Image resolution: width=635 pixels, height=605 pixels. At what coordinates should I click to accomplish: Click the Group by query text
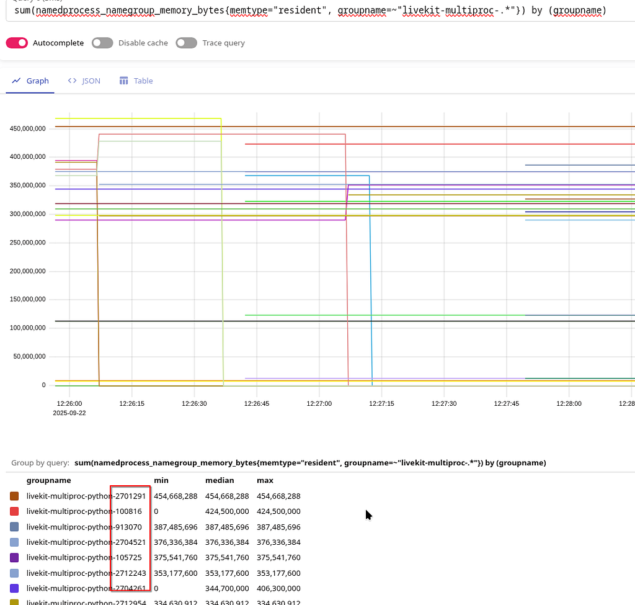[40, 463]
